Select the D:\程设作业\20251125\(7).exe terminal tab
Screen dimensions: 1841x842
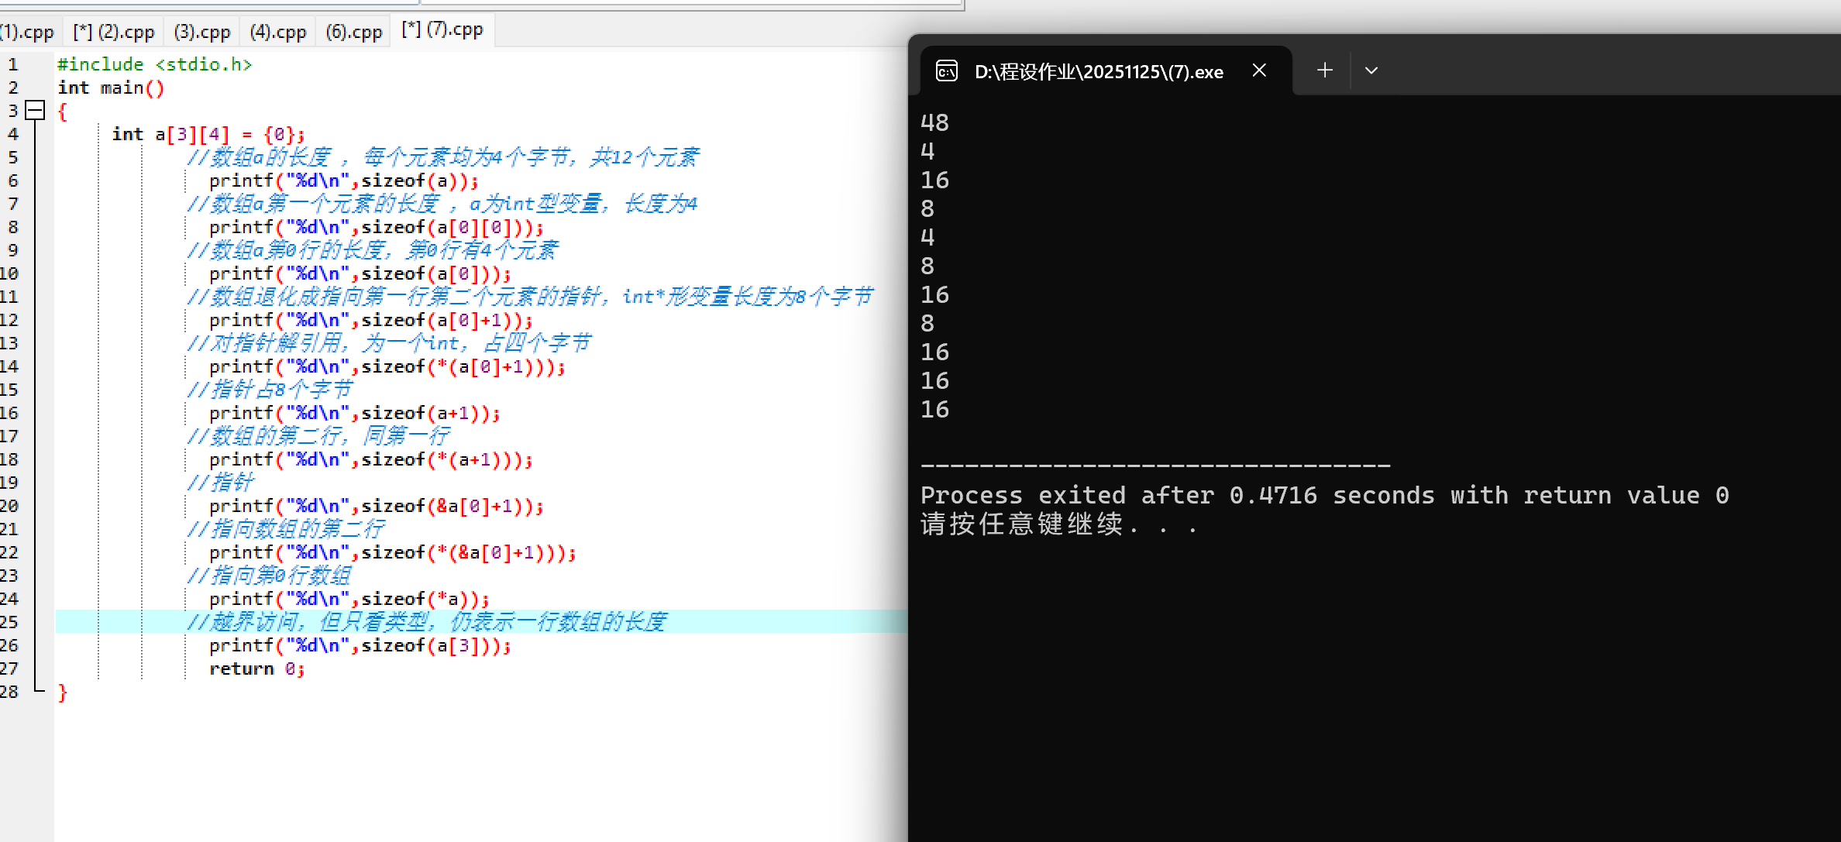point(1099,70)
